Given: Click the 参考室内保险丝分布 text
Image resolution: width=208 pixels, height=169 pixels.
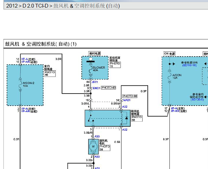Looking at the screenshot, I should (197, 95).
